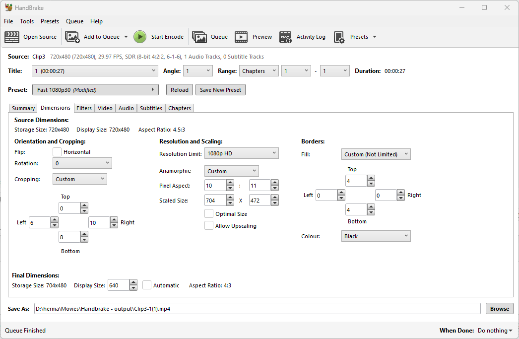Click the cropping Top value field
The width and height of the screenshot is (519, 339).
pos(69,208)
